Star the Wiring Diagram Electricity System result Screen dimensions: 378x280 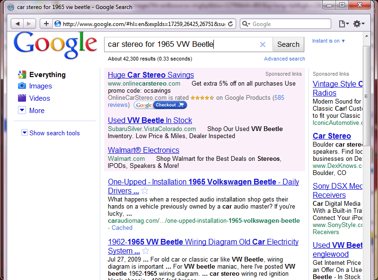point(146,251)
